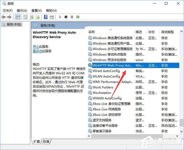Click the gear icon beside Workstation
The width and height of the screenshot is (184, 150).
pos(90,93)
